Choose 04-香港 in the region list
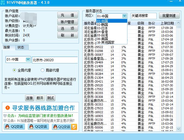Screen dimensions: 184x140 (112, 32)
